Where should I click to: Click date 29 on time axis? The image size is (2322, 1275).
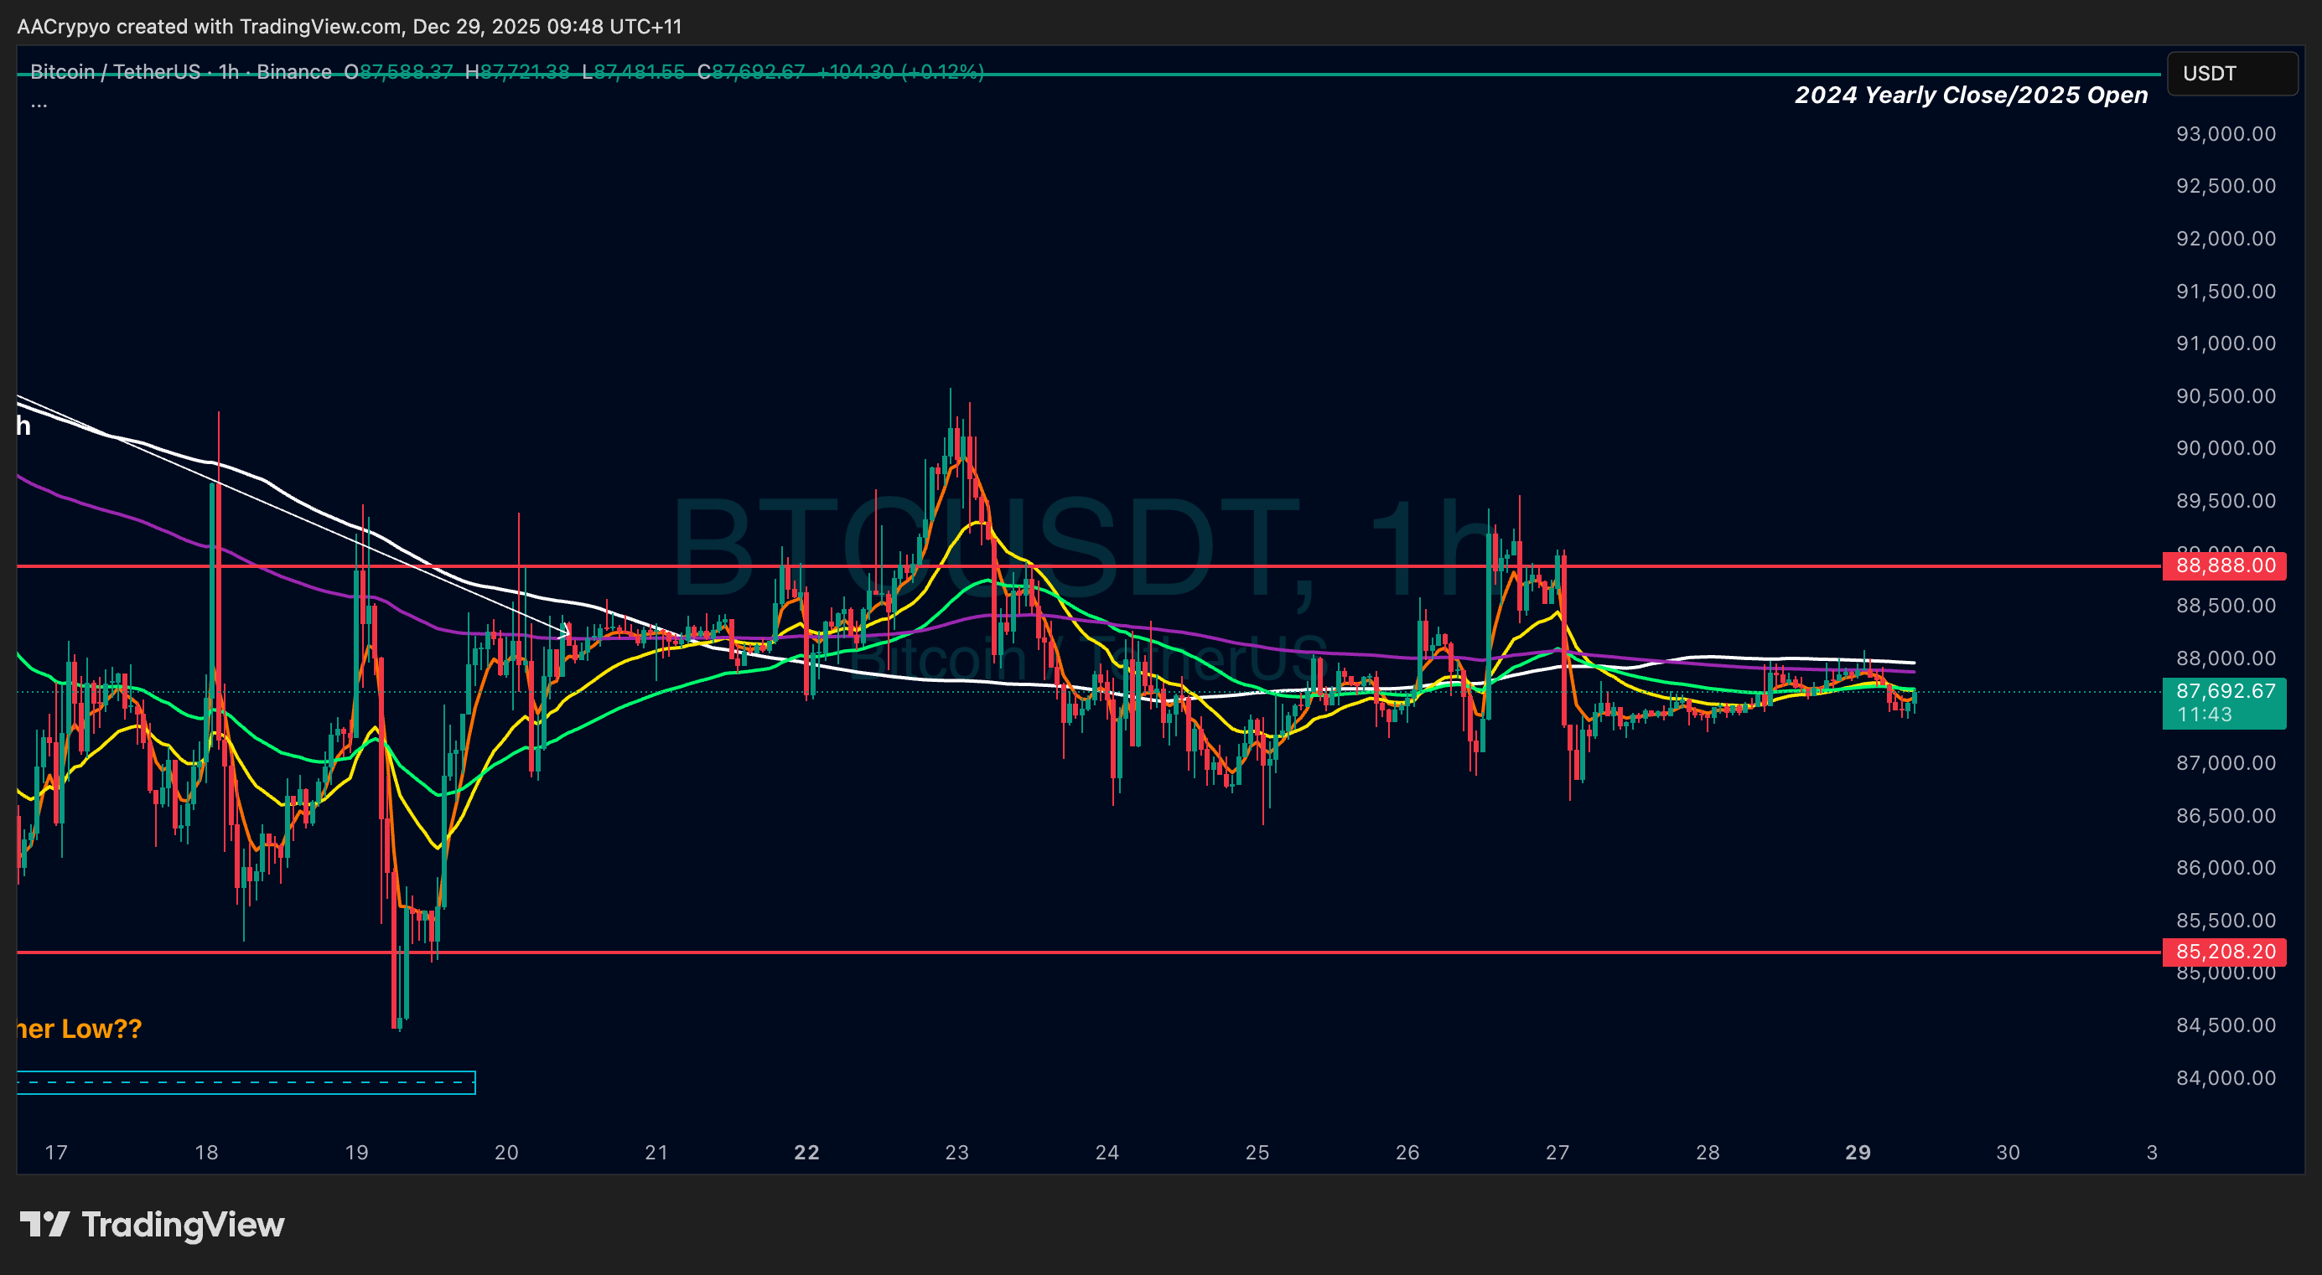(1858, 1153)
